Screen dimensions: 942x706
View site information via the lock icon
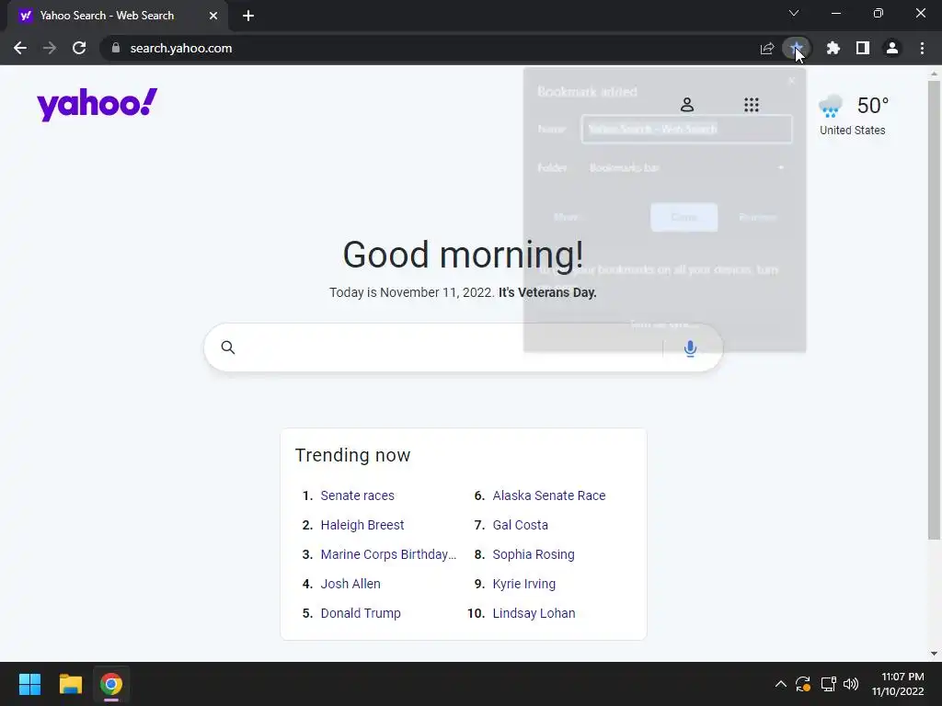(x=116, y=48)
